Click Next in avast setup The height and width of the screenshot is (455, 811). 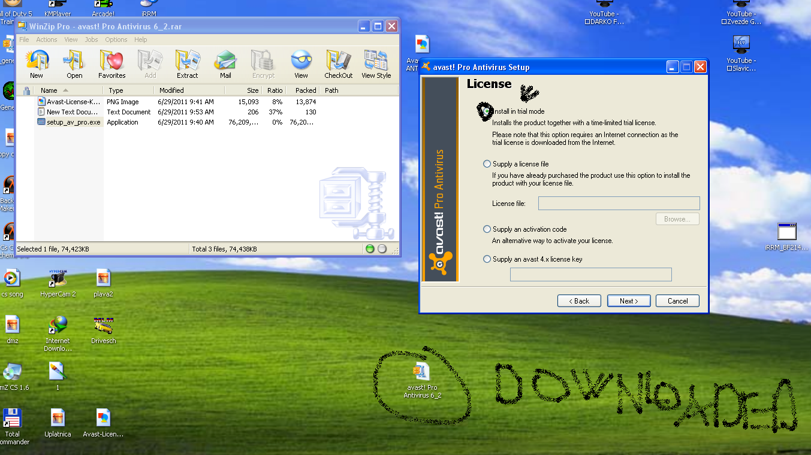pyautogui.click(x=629, y=301)
